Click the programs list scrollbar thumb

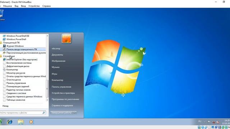point(47,89)
